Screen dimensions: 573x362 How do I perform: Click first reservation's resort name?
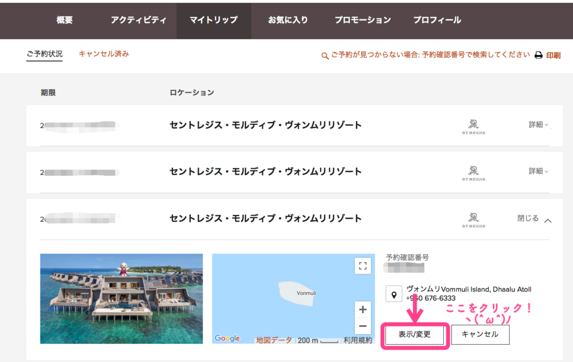coord(266,125)
